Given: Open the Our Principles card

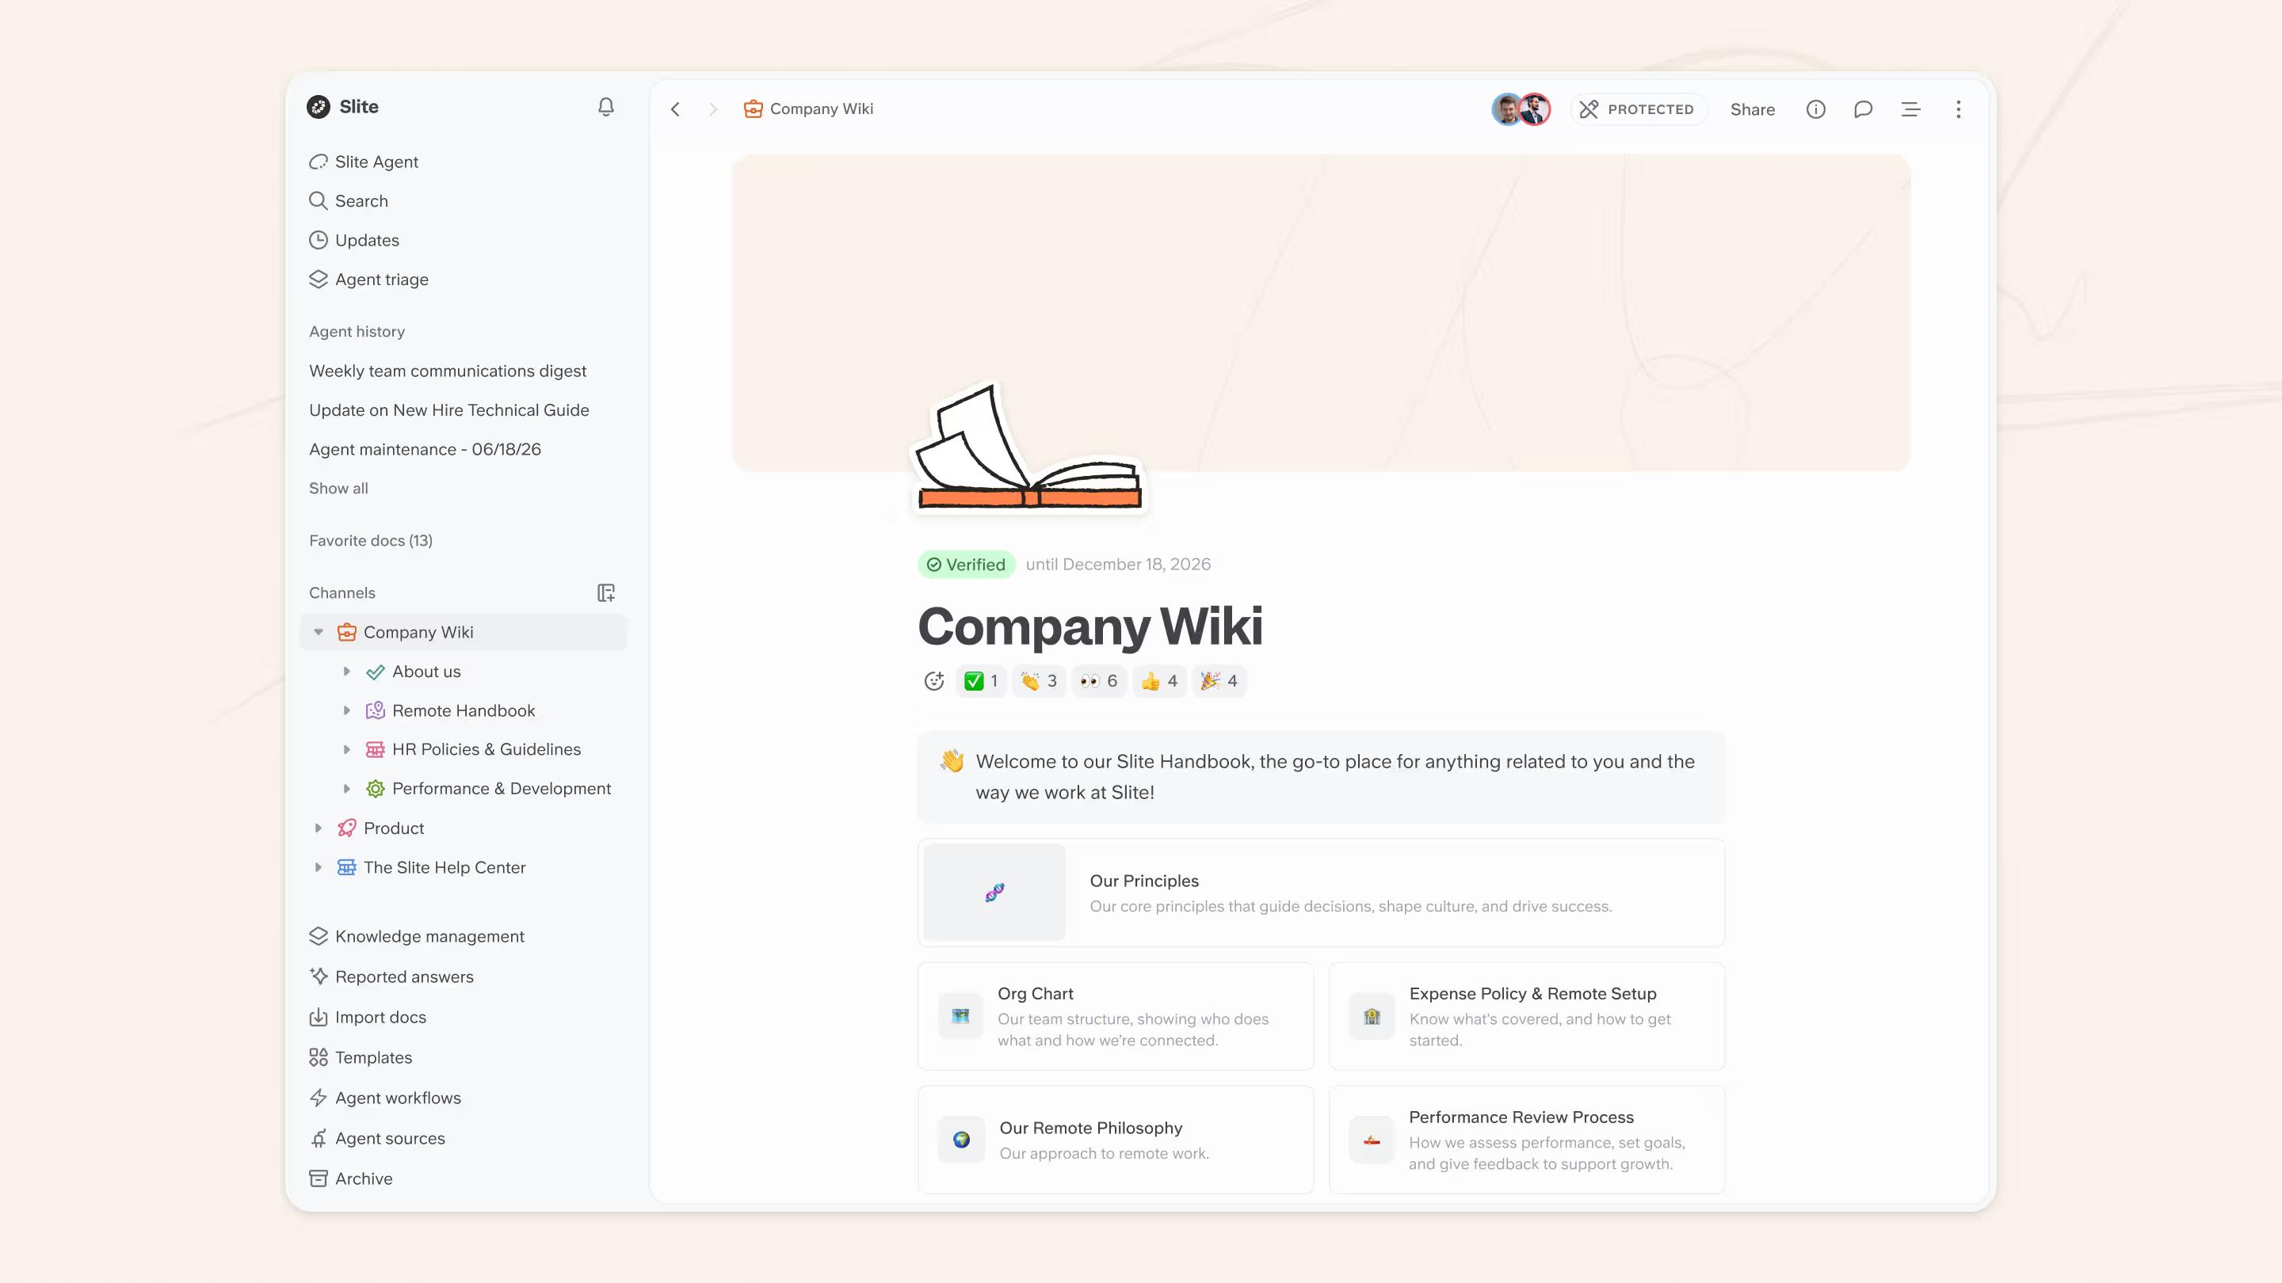Looking at the screenshot, I should 1321,893.
